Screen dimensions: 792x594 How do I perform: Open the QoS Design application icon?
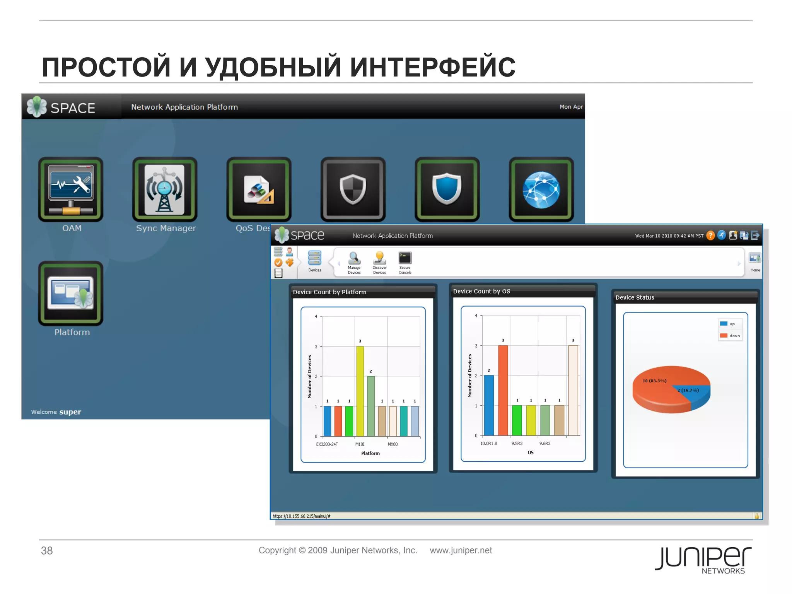(259, 189)
